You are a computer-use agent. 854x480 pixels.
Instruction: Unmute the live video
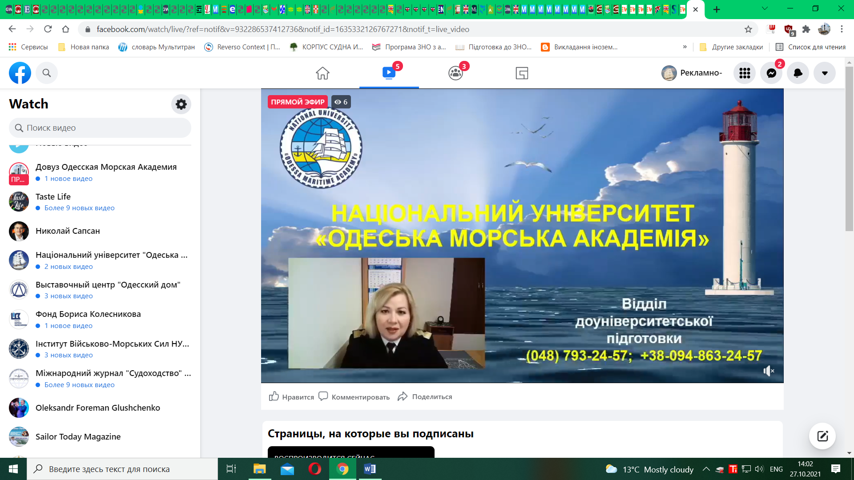click(x=769, y=371)
